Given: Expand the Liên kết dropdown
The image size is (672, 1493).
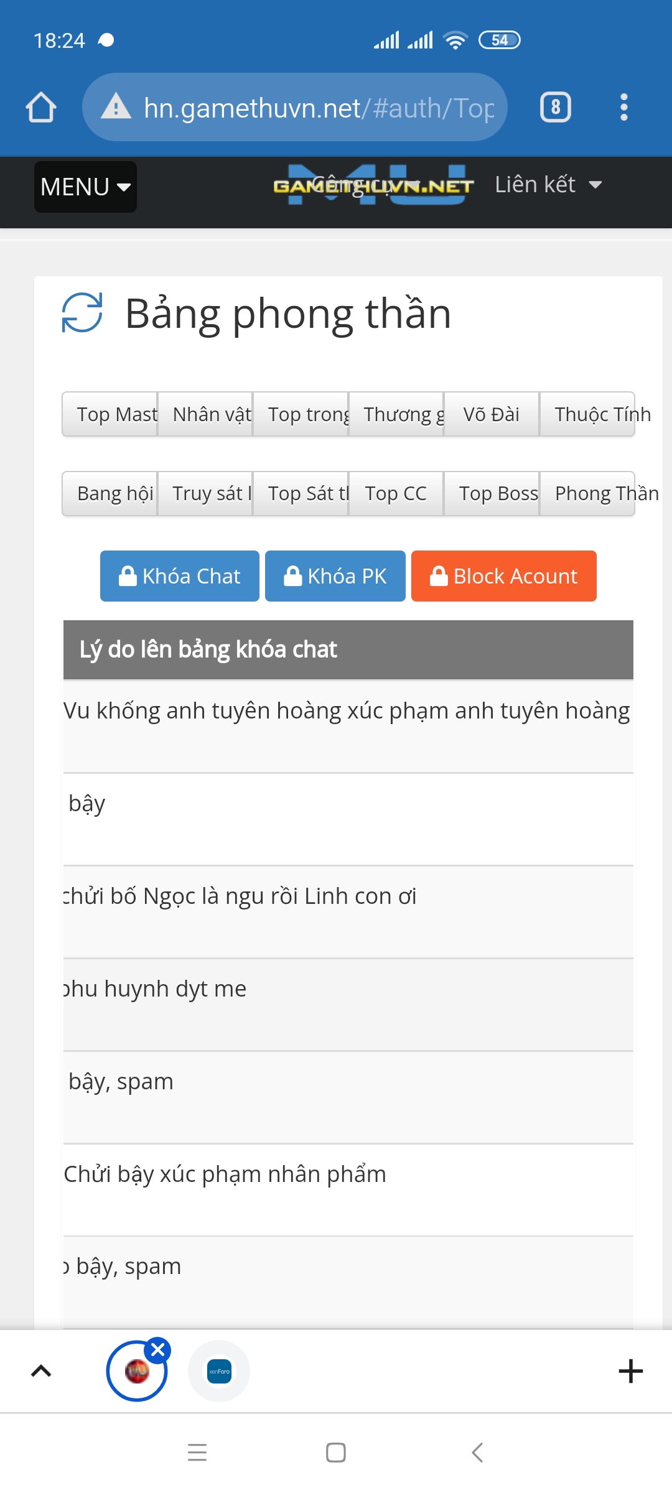Looking at the screenshot, I should (548, 185).
